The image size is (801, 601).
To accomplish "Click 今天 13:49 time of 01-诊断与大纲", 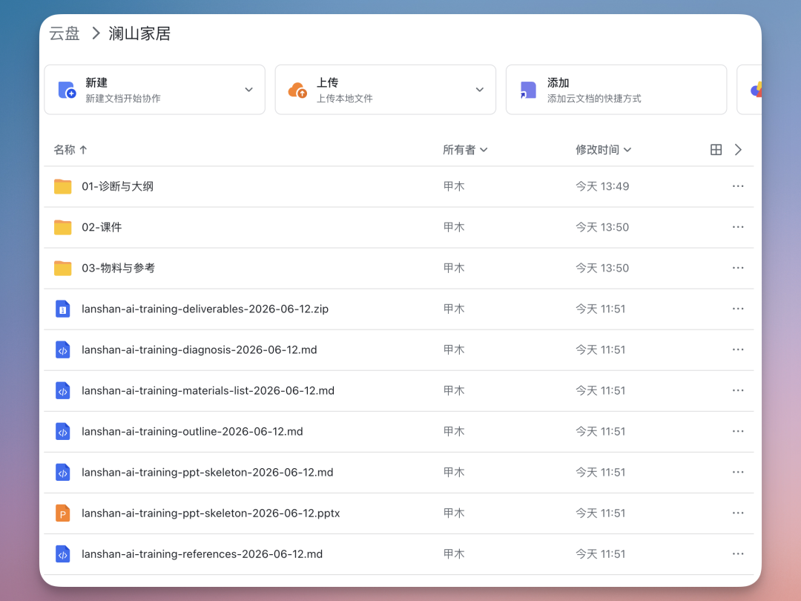I will pos(602,186).
